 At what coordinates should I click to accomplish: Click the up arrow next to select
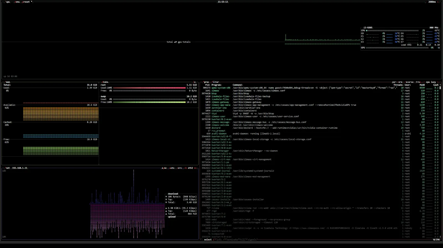click(x=202, y=240)
